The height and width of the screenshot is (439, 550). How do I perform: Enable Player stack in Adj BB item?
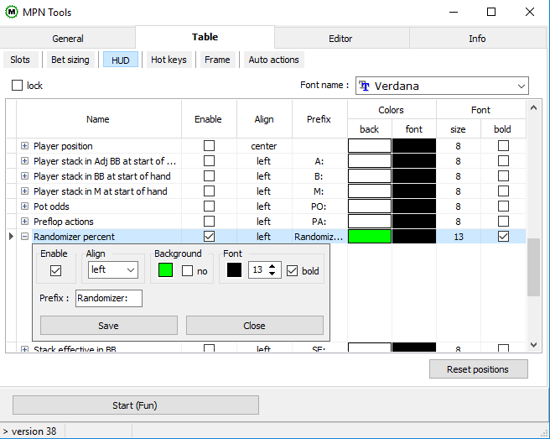209,161
